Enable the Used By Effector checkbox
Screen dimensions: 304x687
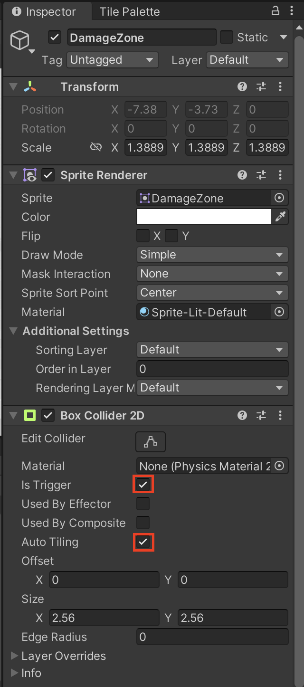143,504
